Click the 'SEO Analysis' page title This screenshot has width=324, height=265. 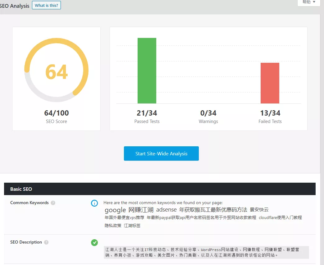[15, 6]
